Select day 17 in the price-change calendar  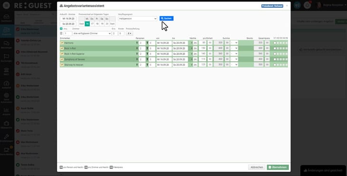pyautogui.click(x=92, y=24)
